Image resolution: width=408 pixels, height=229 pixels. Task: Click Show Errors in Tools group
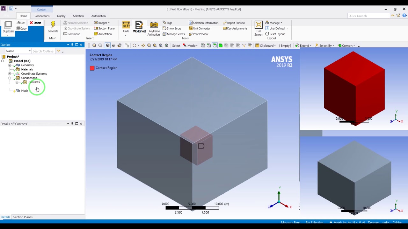[172, 28]
